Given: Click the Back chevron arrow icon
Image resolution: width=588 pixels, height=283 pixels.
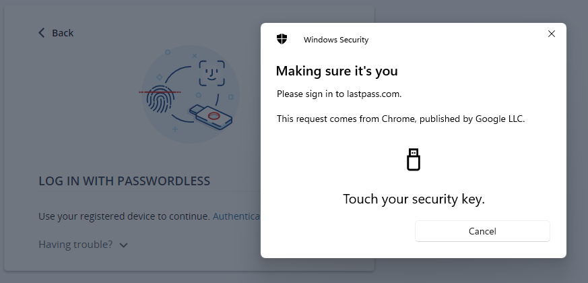Looking at the screenshot, I should pos(42,33).
